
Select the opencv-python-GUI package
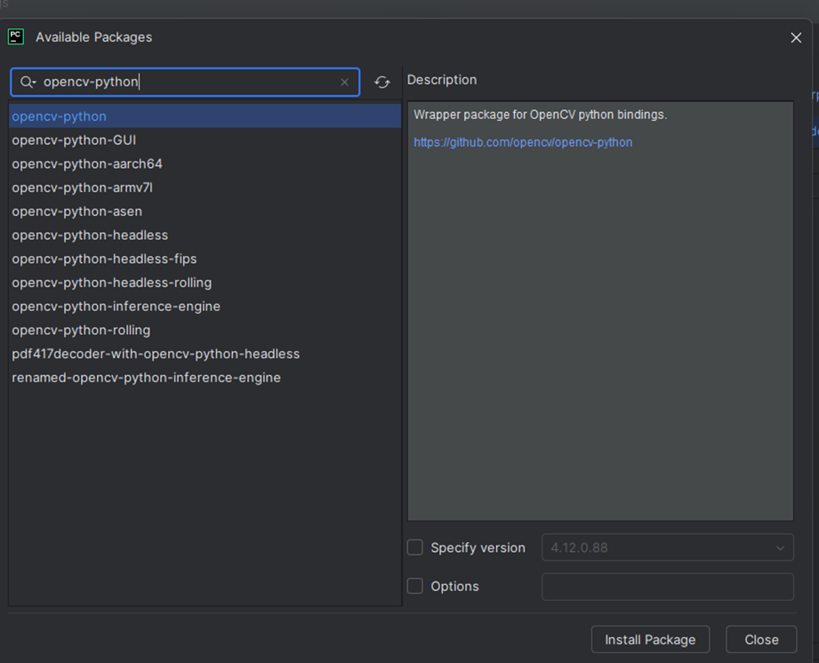point(74,140)
